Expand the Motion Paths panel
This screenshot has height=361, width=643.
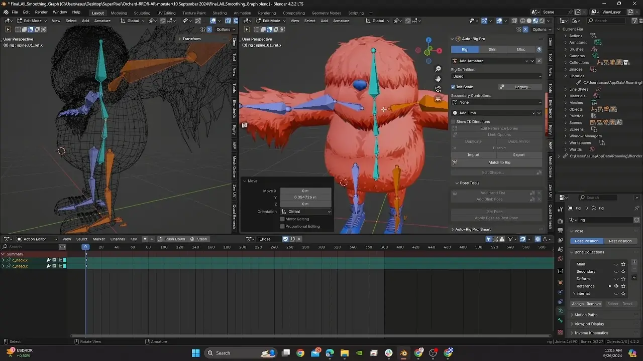pyautogui.click(x=586, y=315)
